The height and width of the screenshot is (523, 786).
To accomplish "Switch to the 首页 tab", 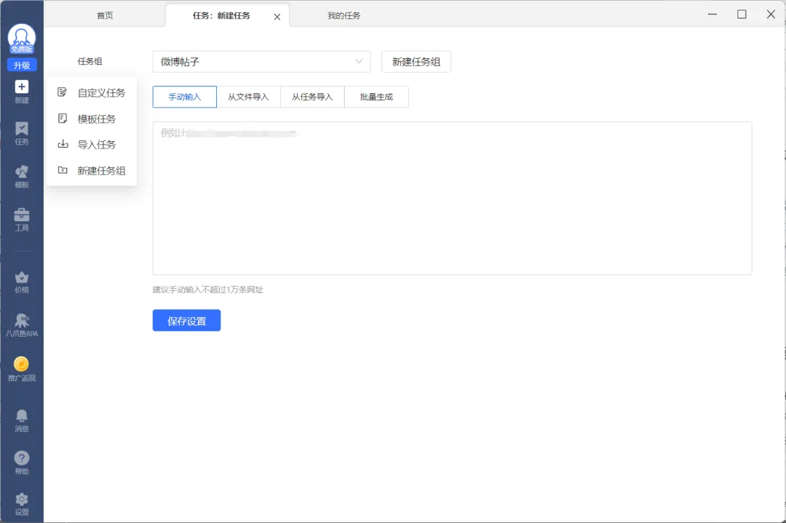I will click(x=105, y=15).
